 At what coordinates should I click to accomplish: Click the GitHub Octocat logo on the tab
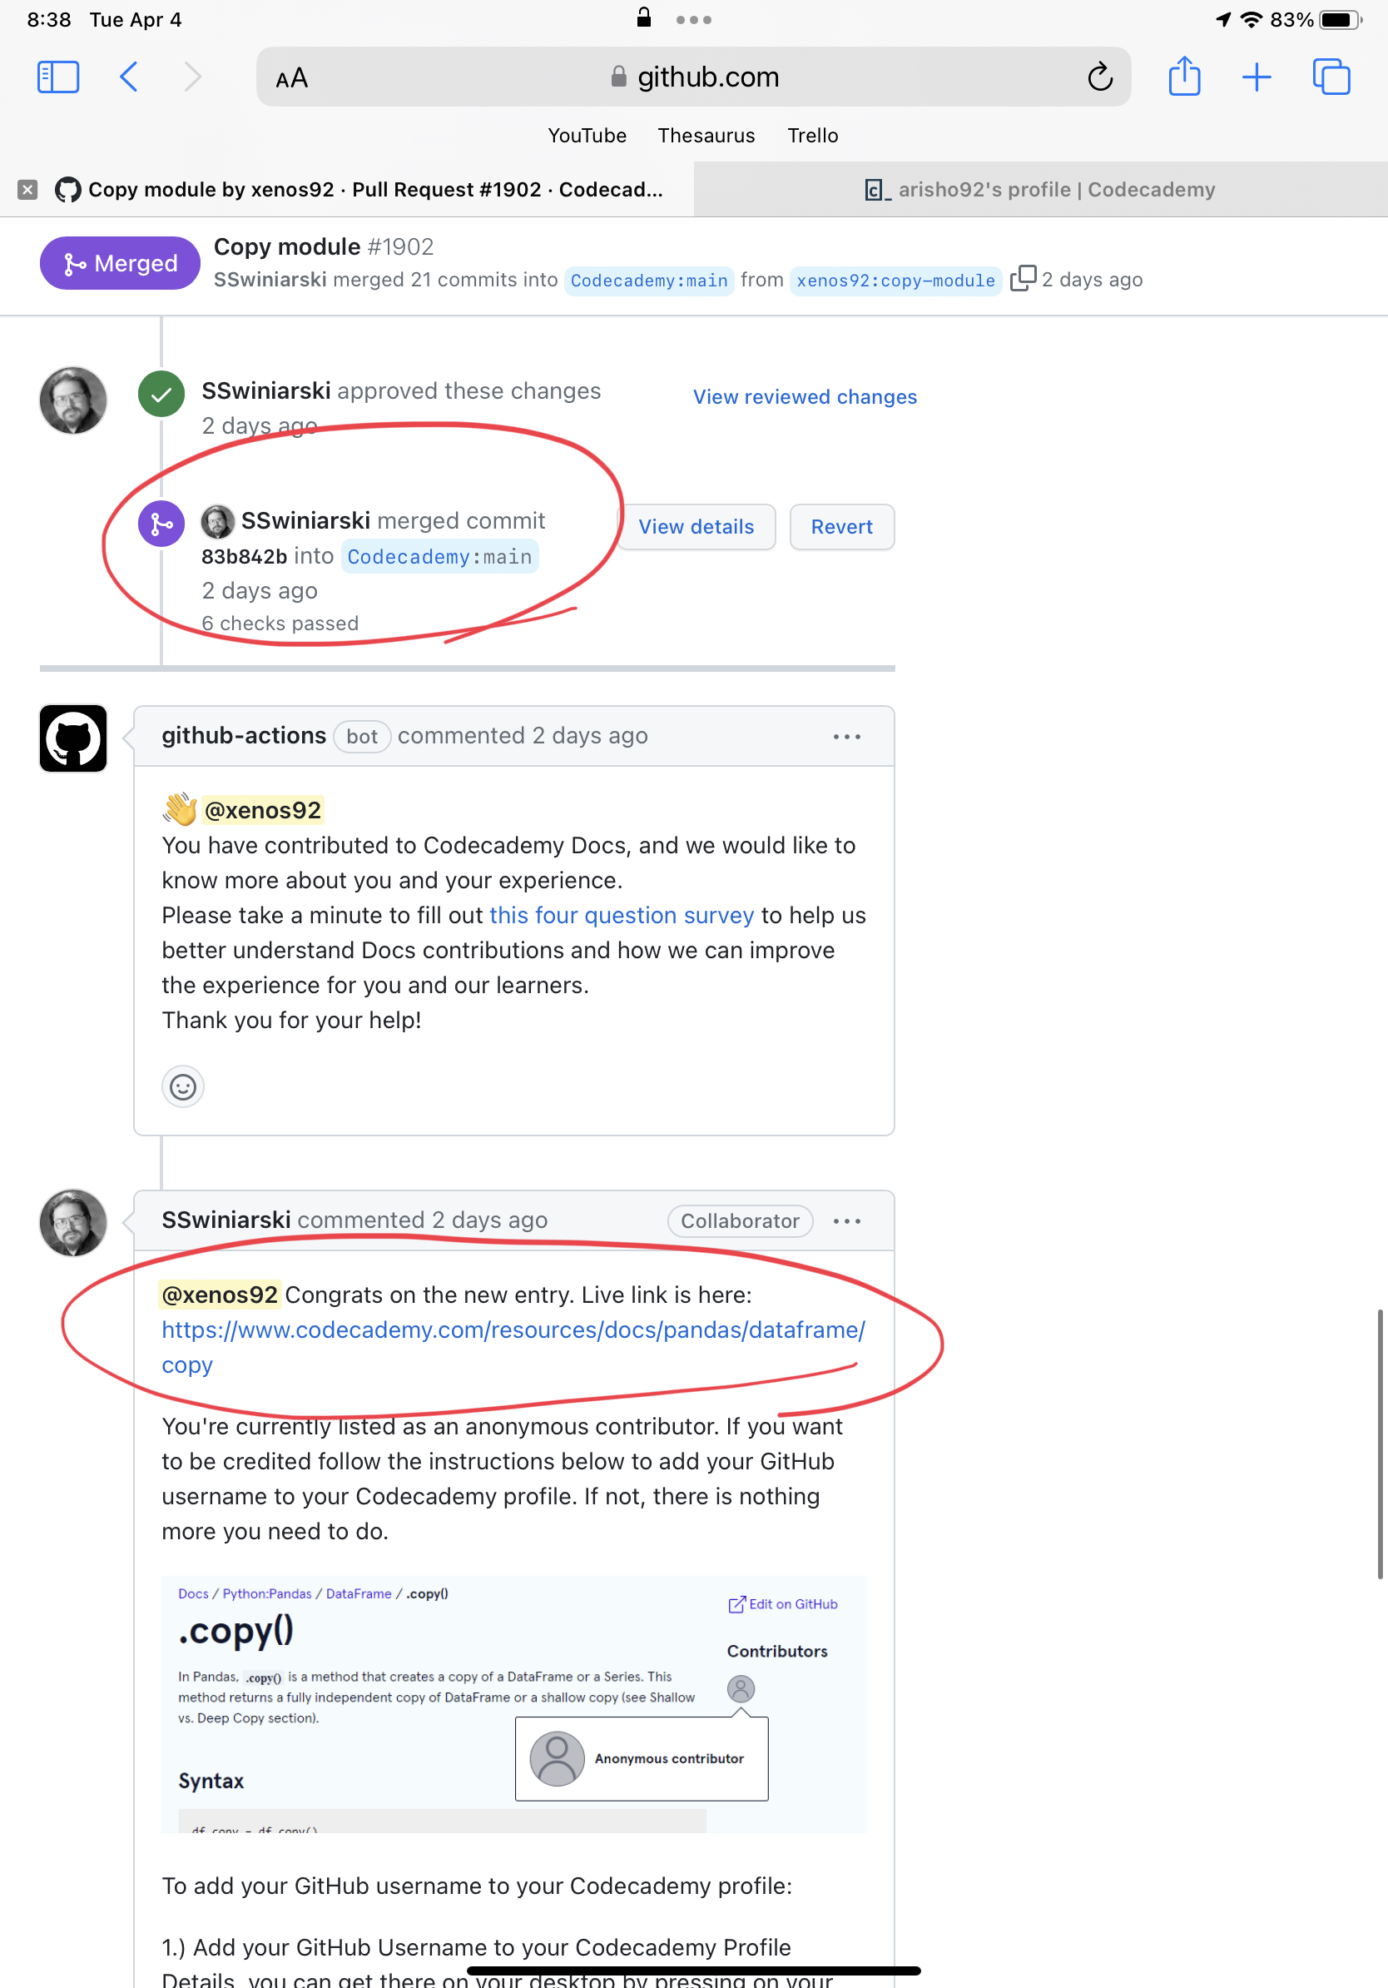tap(69, 189)
